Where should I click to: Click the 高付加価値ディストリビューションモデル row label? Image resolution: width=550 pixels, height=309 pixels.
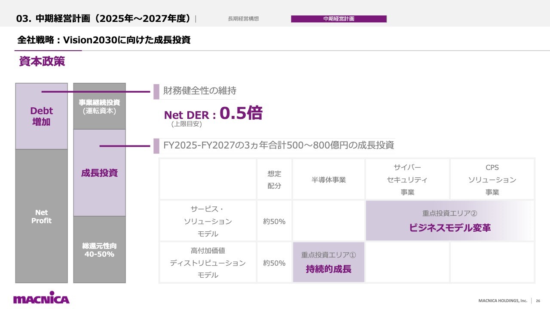pyautogui.click(x=208, y=263)
